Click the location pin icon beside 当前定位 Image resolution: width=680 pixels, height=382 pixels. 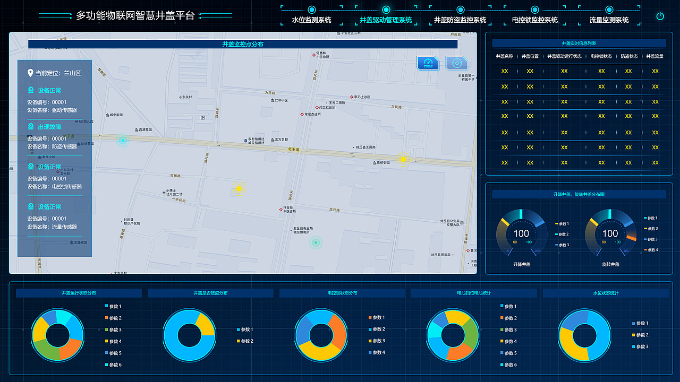[30, 73]
